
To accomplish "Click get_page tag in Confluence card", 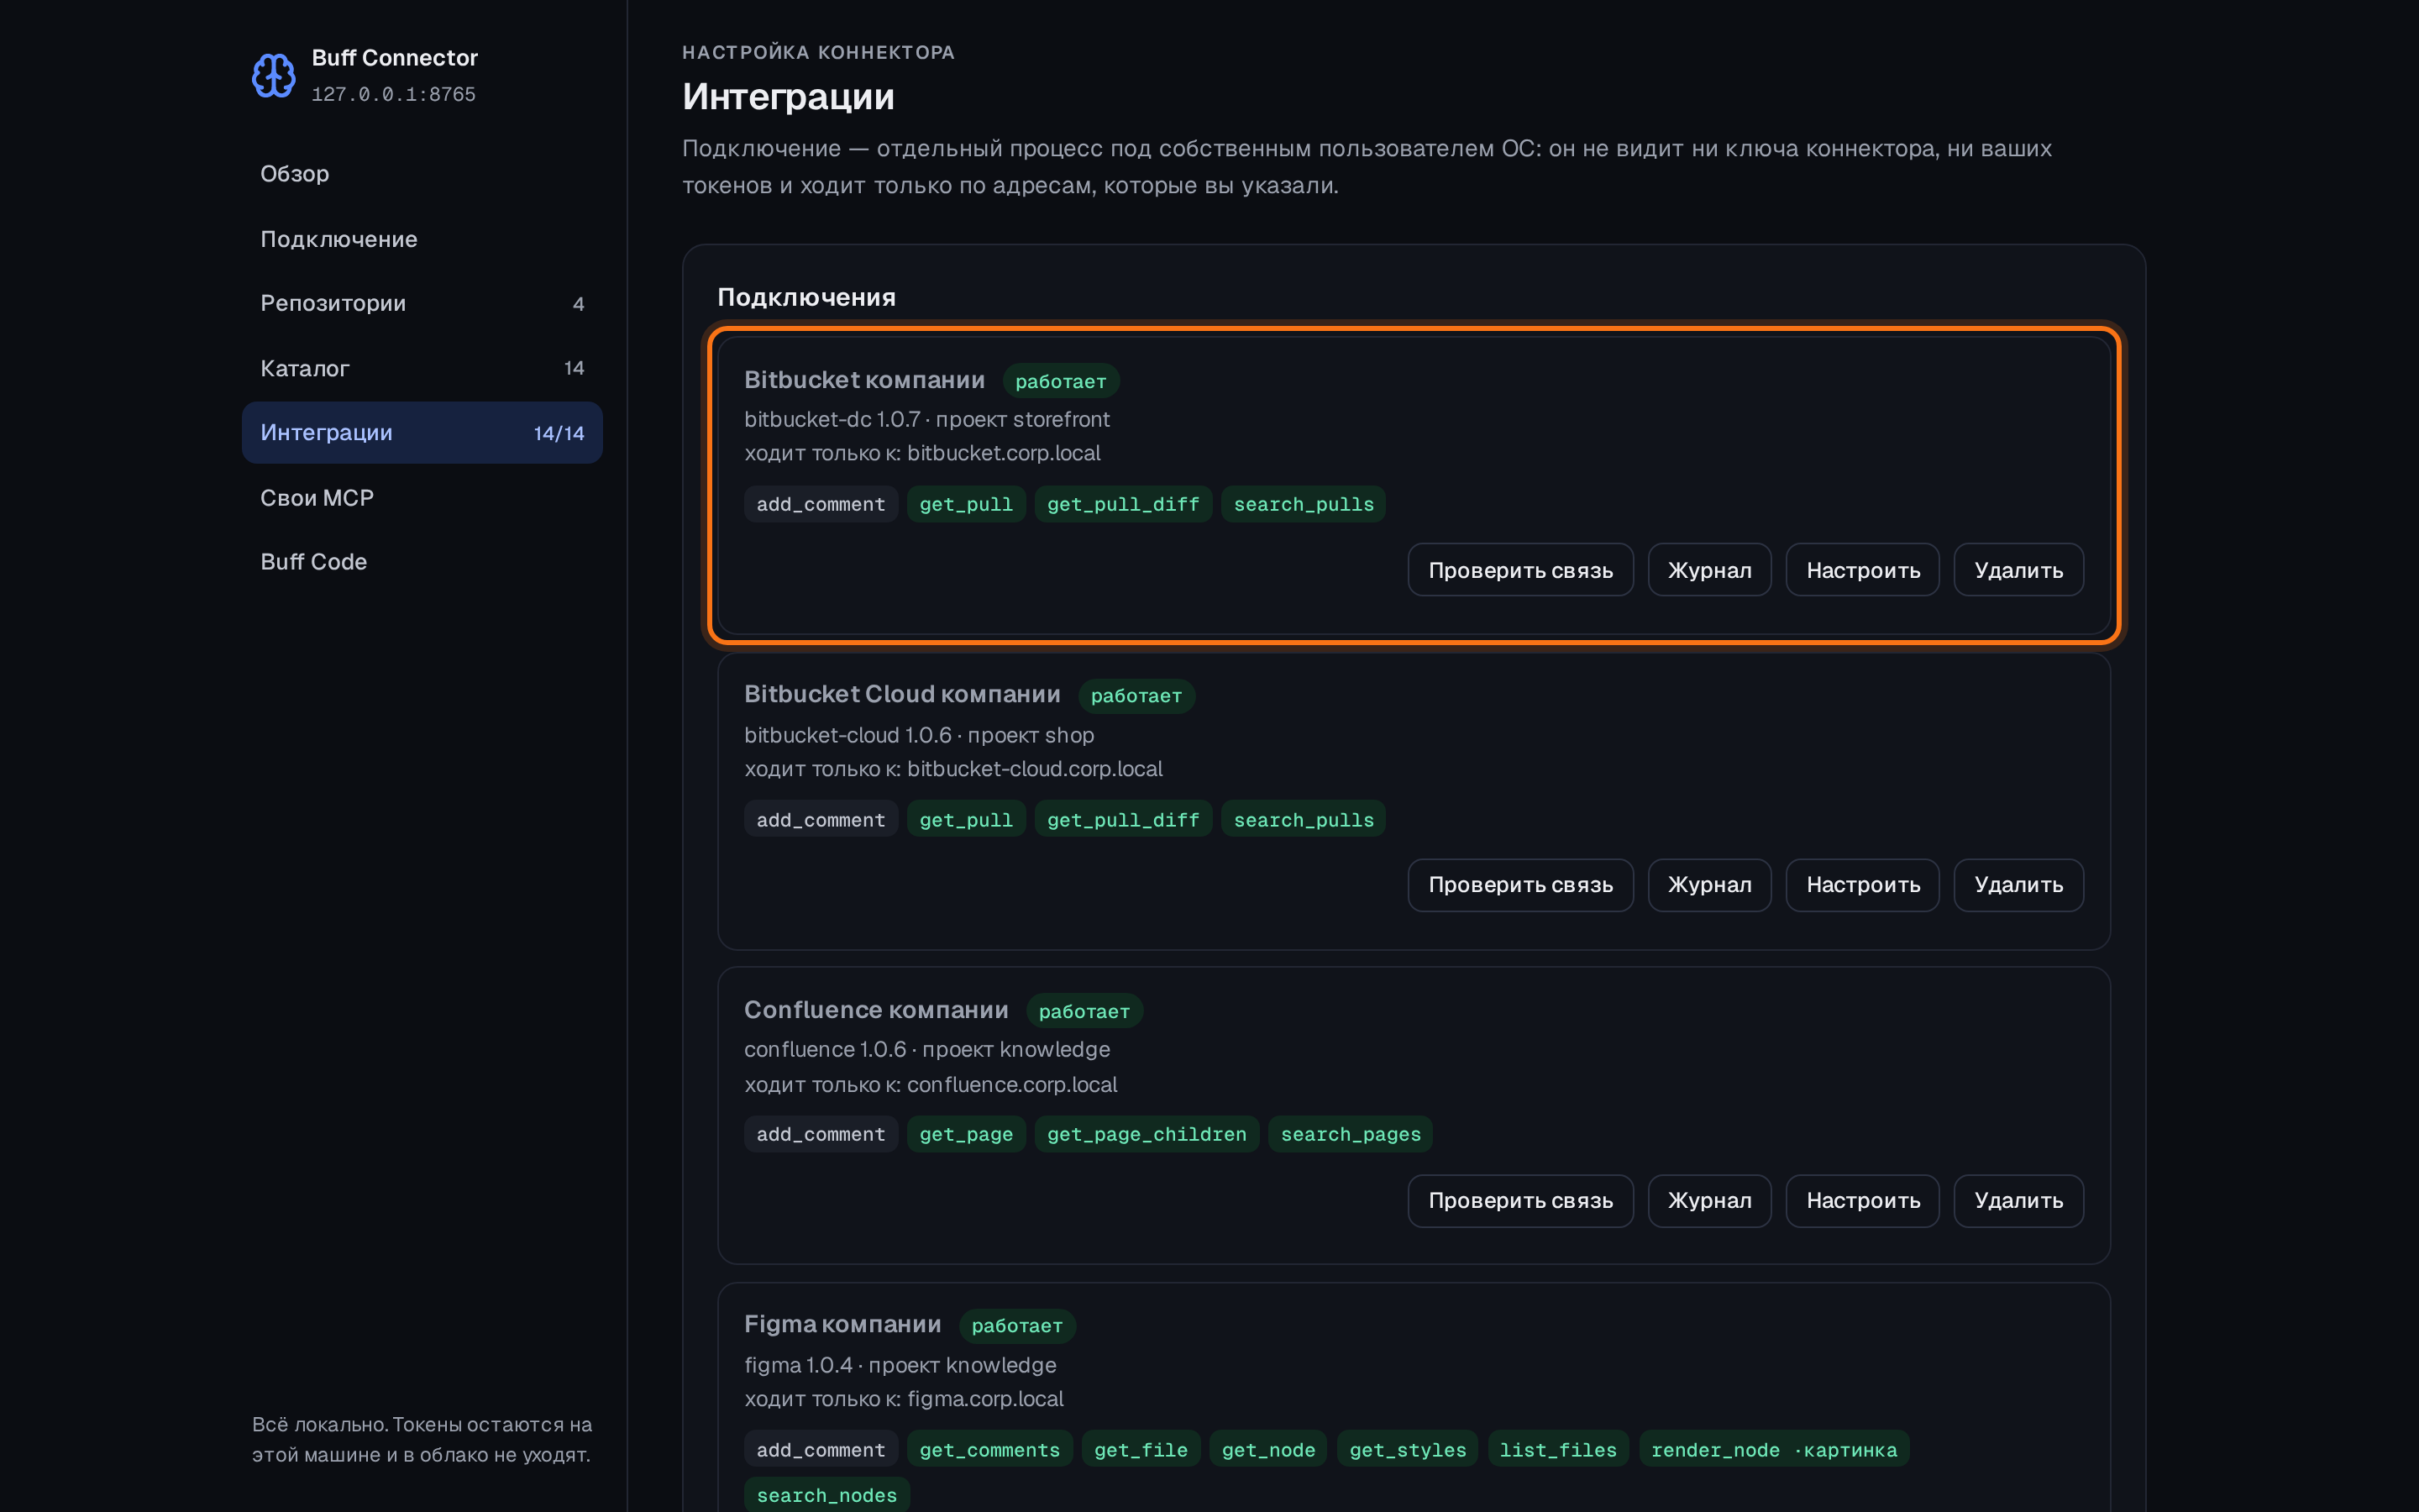I will [966, 1134].
